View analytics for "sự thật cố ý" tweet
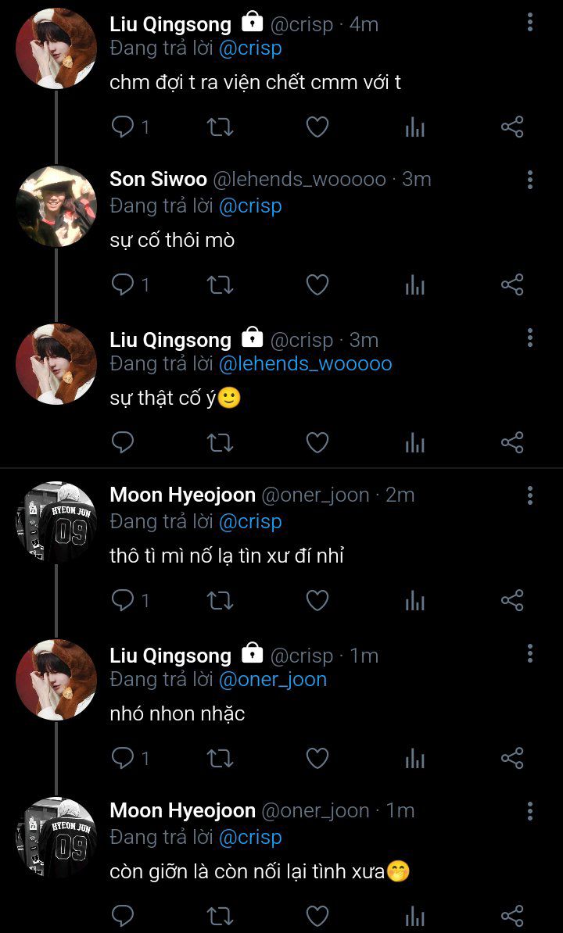The image size is (563, 933). click(x=414, y=443)
